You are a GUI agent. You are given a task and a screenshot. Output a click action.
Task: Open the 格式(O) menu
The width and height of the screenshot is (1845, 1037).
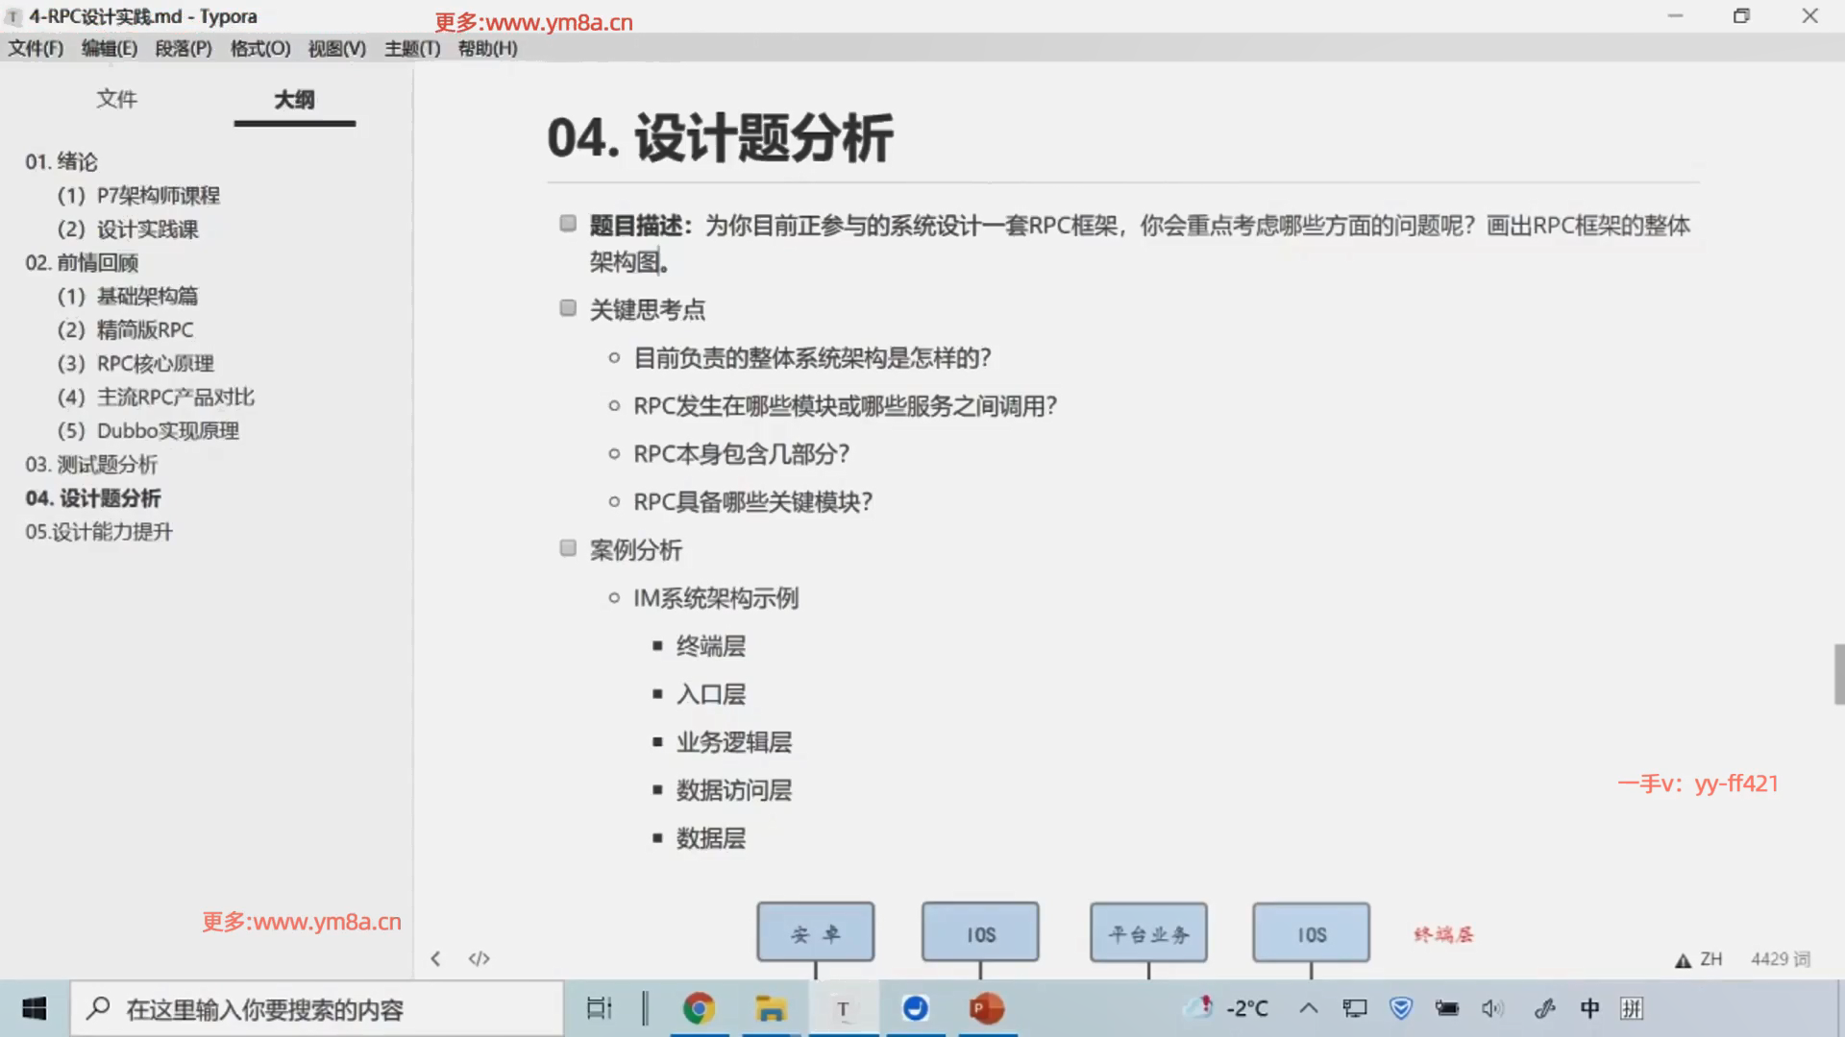[259, 48]
